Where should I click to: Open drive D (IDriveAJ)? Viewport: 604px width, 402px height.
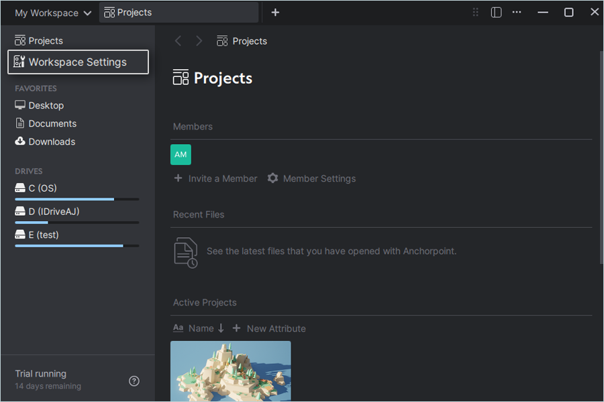[47, 212]
